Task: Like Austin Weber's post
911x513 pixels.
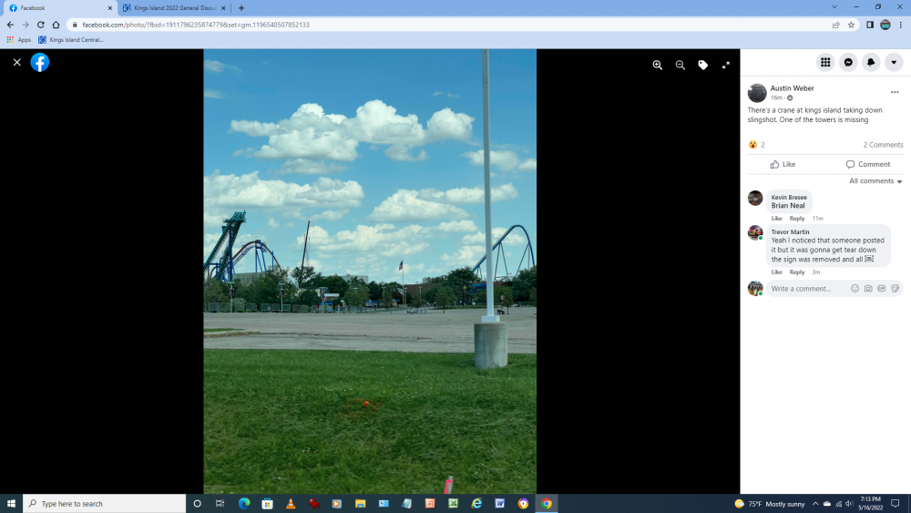Action: [x=783, y=164]
